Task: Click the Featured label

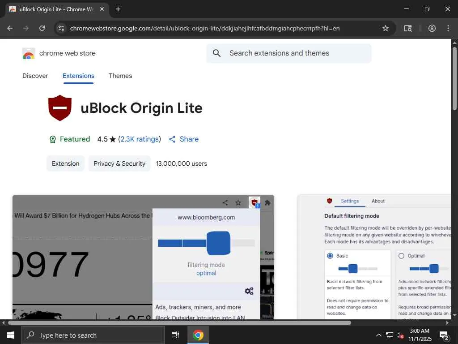Action: click(x=75, y=139)
